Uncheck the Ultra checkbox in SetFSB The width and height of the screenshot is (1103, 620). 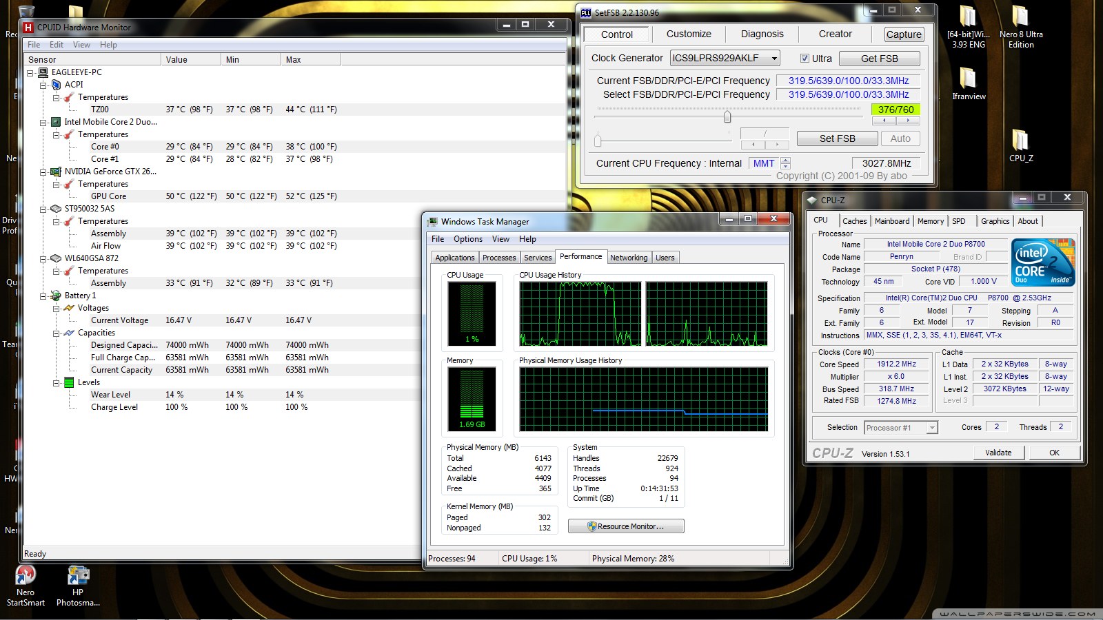click(x=805, y=59)
